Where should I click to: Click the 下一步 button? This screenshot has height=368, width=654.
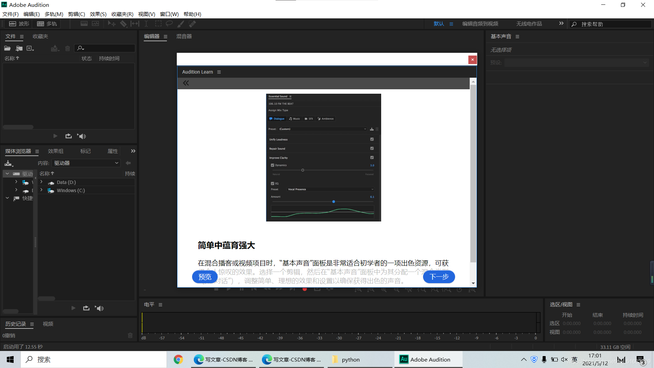pos(439,277)
